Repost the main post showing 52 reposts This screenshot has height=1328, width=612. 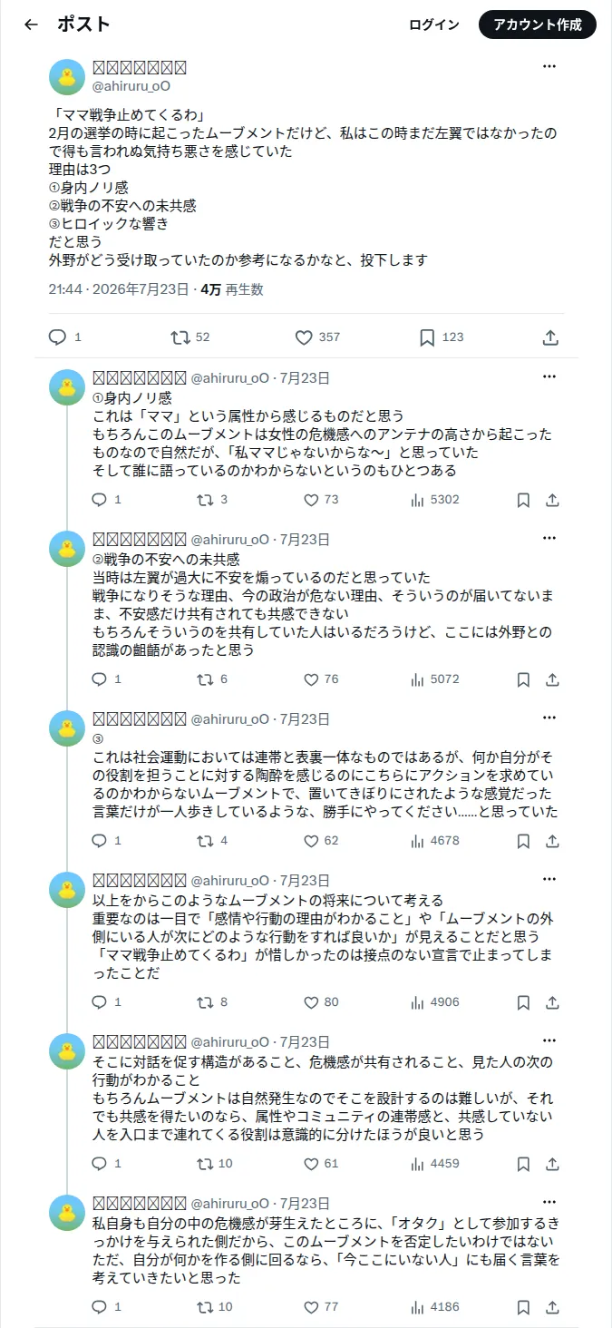point(191,337)
